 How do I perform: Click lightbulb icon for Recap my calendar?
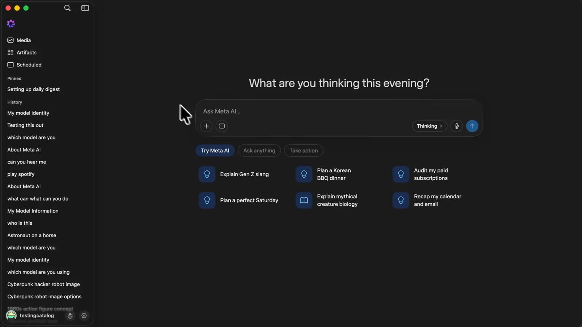[x=400, y=200]
